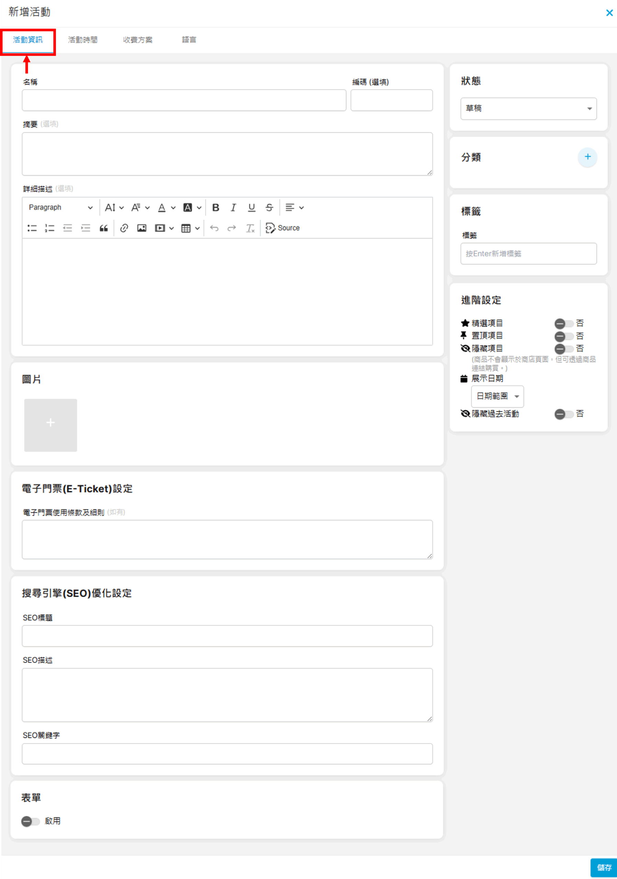
Task: Click the 名稱 input field
Action: (184, 100)
